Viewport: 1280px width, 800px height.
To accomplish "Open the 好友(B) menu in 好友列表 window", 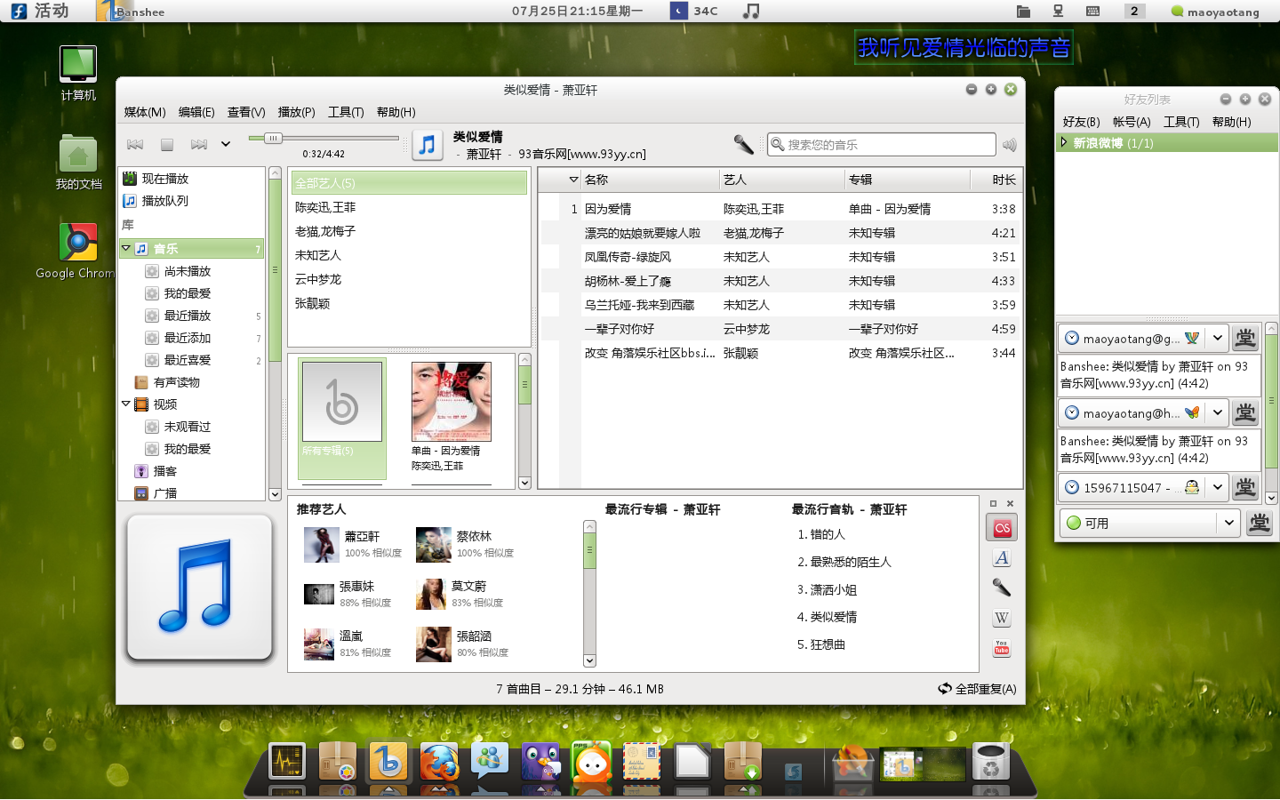I will coord(1081,122).
